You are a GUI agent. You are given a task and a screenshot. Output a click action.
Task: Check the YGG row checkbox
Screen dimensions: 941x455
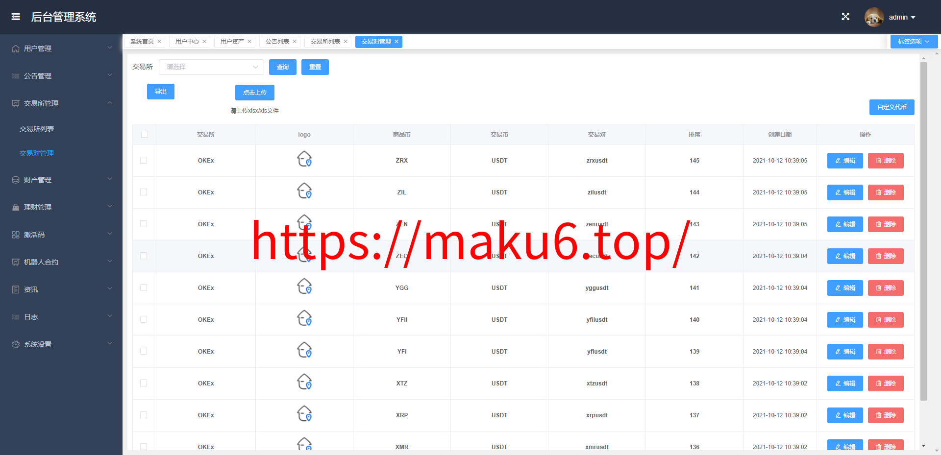pos(144,287)
